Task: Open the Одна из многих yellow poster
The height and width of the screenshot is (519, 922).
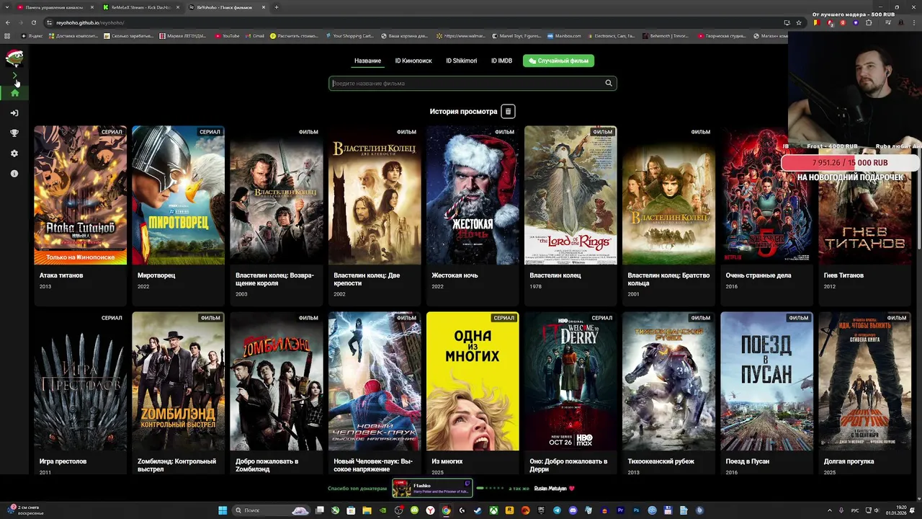Action: pos(473,381)
